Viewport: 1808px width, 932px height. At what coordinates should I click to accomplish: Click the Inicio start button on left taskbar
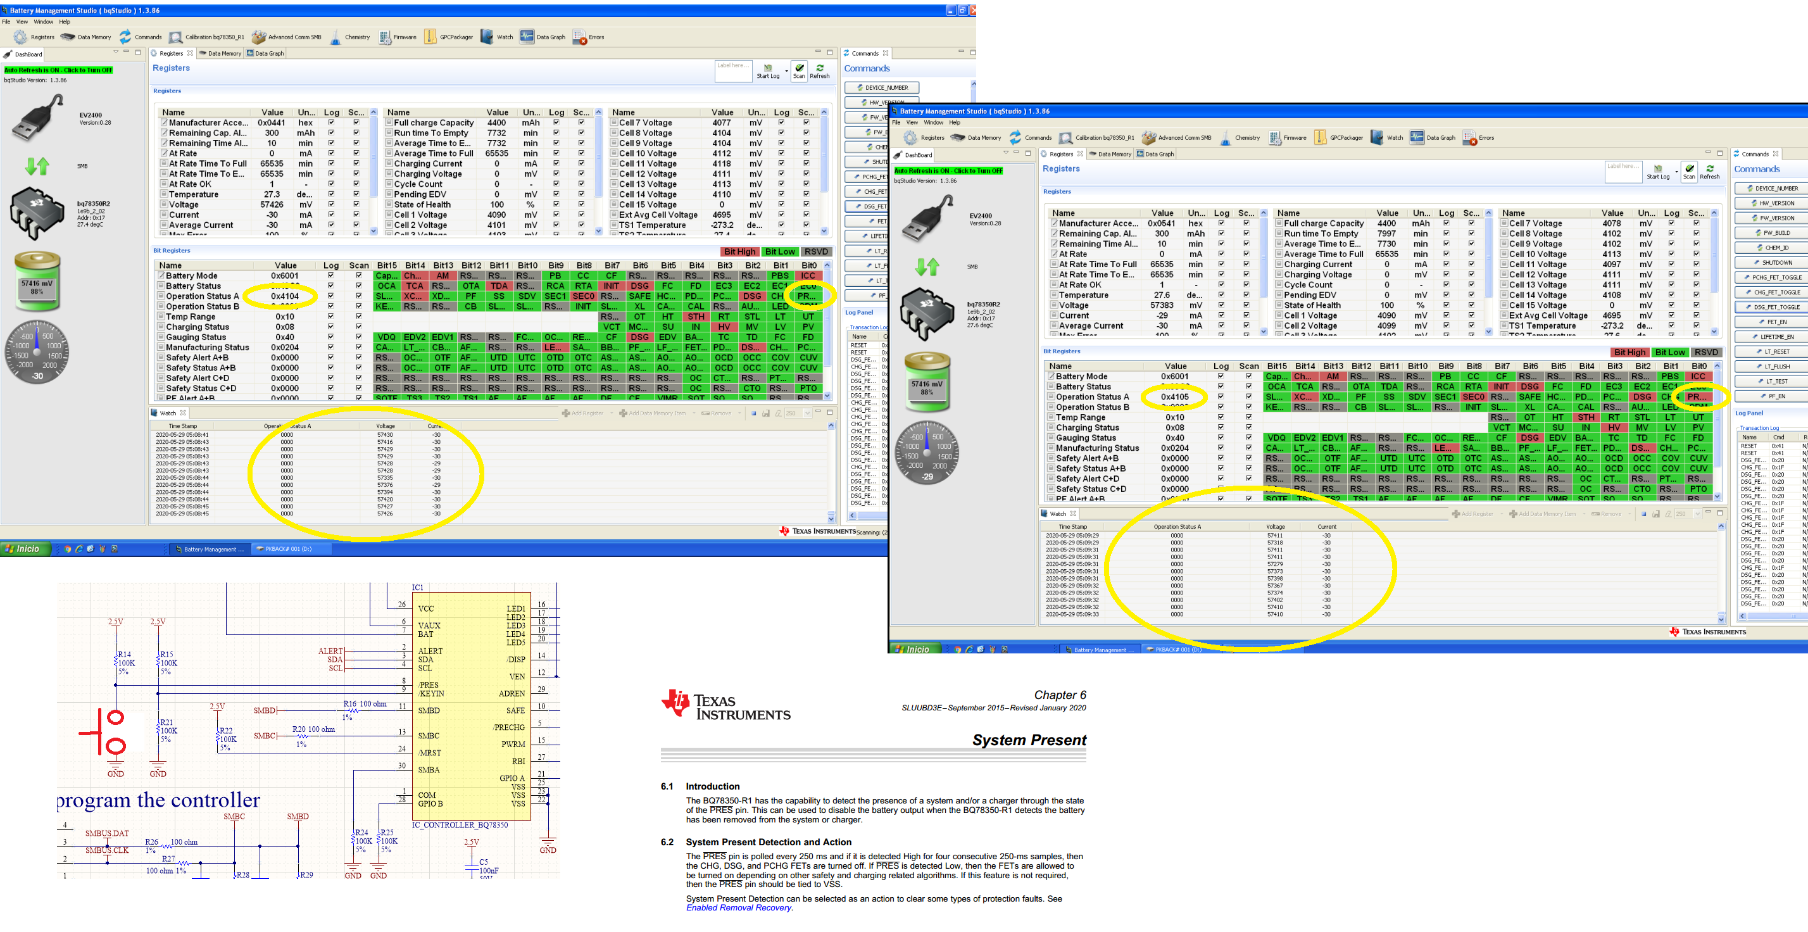25,549
